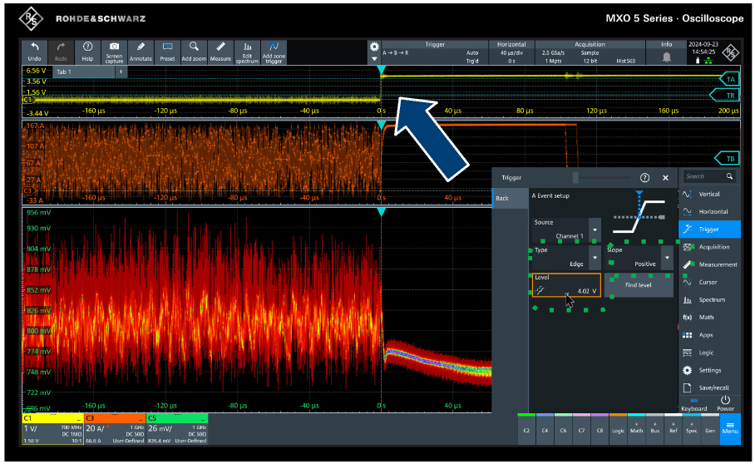Add a Bus signal
Image resolution: width=755 pixels, height=464 pixels.
pos(655,430)
